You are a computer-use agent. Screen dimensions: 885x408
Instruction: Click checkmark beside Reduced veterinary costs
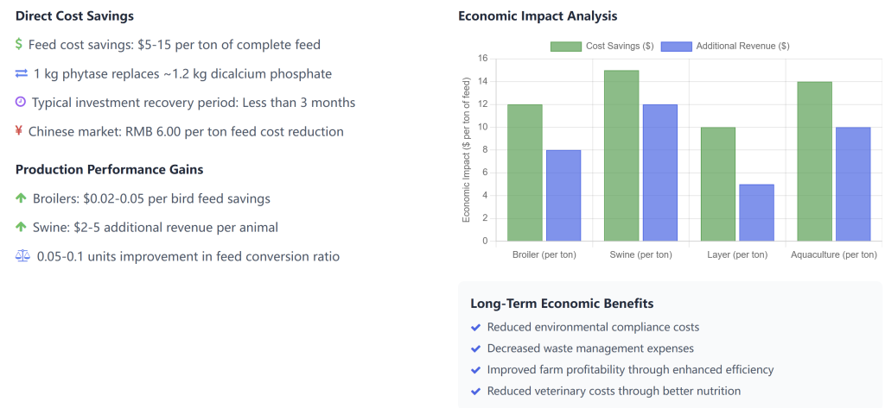475,391
